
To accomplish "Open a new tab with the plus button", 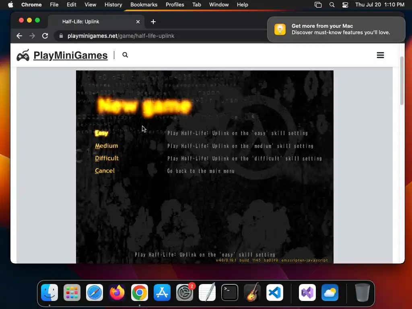I will (x=153, y=22).
